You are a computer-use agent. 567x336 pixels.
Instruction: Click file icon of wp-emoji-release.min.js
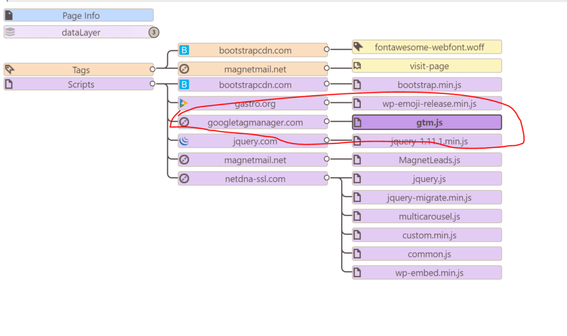pyautogui.click(x=357, y=104)
